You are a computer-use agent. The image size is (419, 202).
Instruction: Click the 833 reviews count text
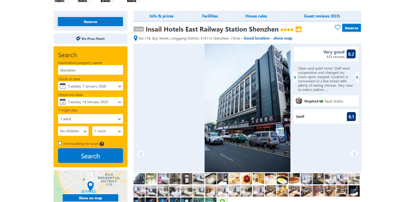point(336,57)
